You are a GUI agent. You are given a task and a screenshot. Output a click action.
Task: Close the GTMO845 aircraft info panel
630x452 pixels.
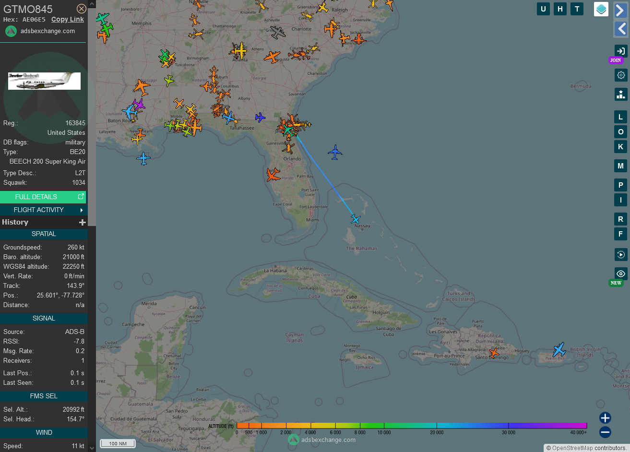coord(82,9)
